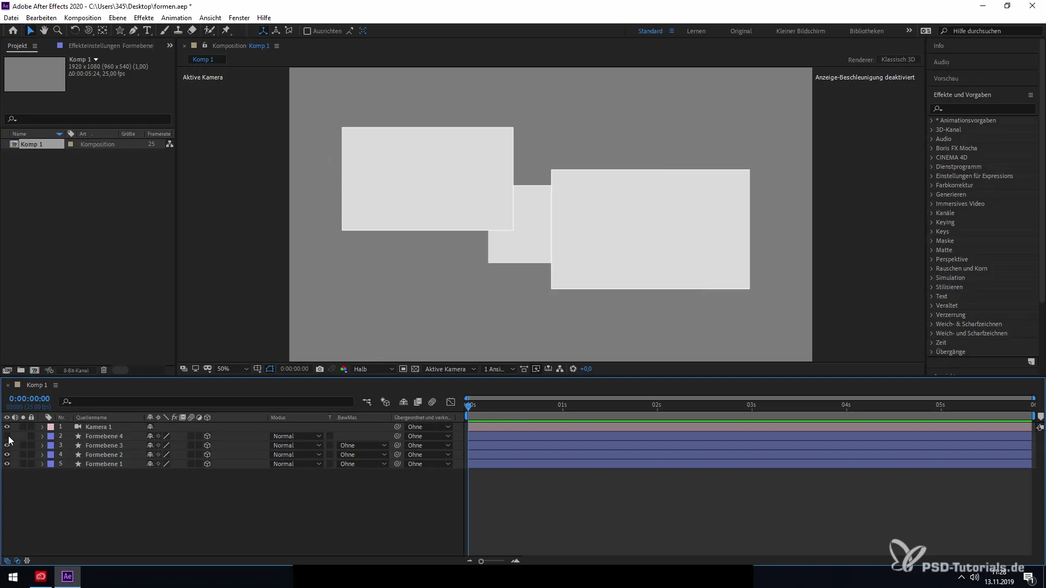Open the 1 Ansicht view layout dropdown
This screenshot has height=588, width=1046.
[498, 369]
